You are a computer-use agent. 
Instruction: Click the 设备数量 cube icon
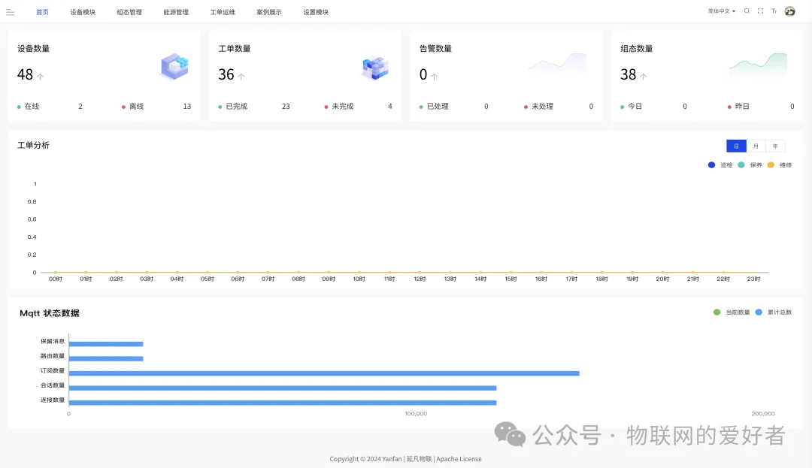coord(174,67)
